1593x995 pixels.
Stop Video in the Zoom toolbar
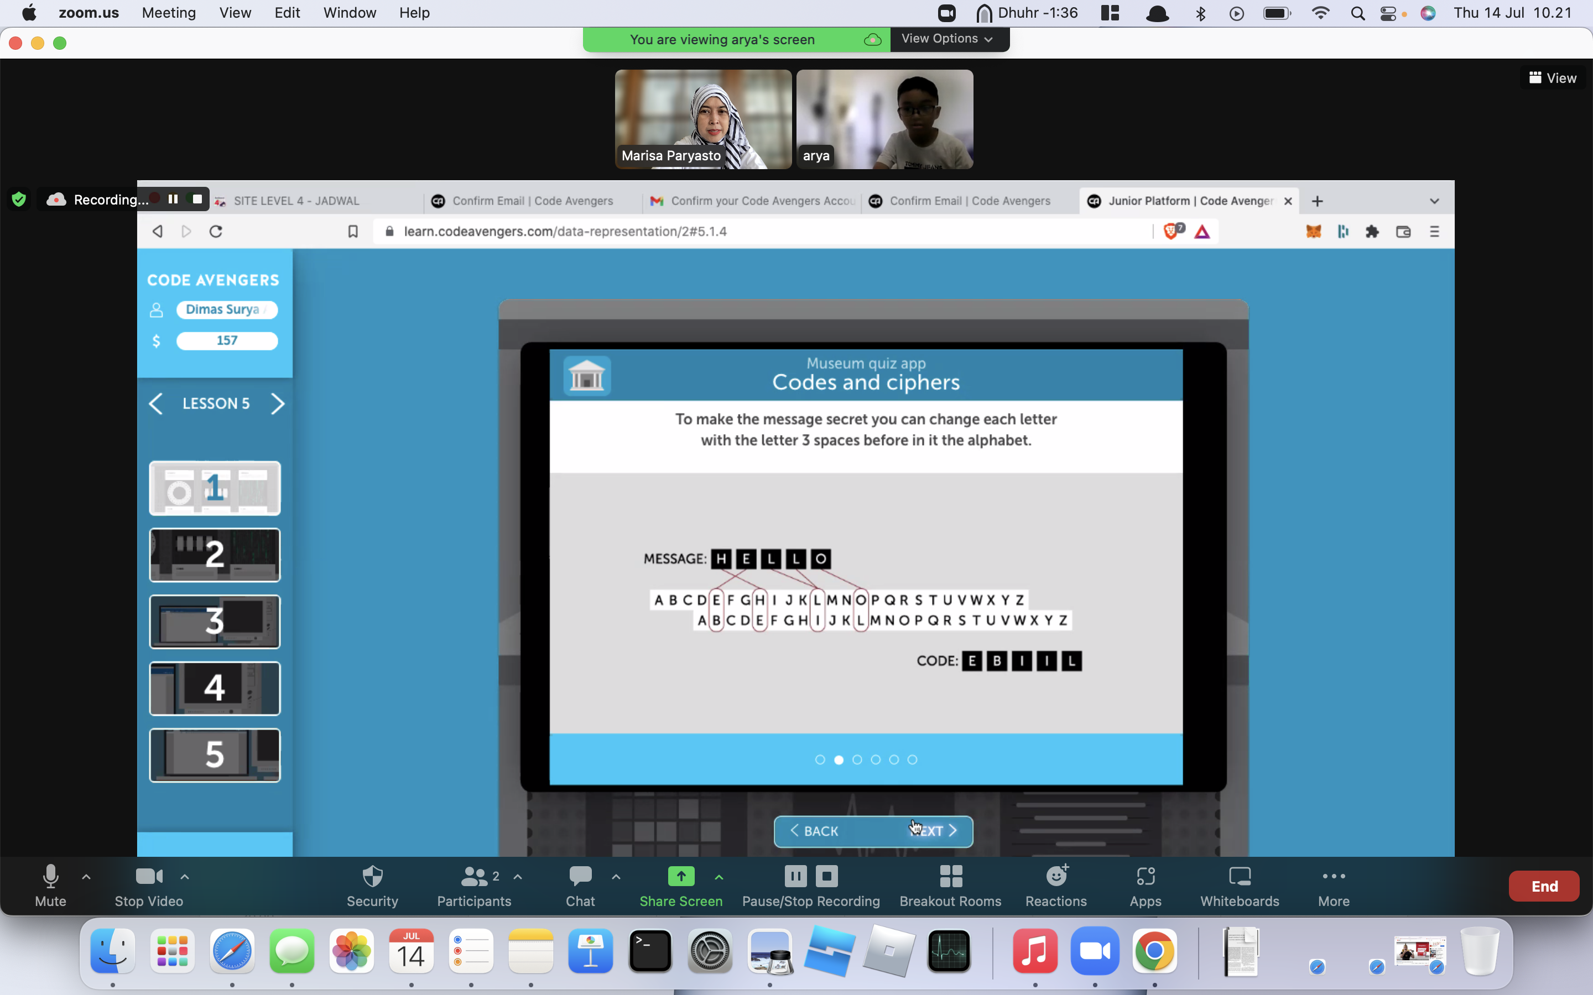click(149, 886)
